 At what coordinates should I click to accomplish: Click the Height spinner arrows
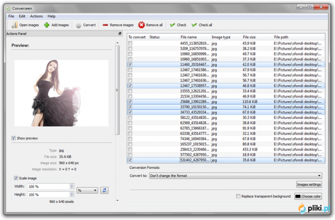[72, 194]
